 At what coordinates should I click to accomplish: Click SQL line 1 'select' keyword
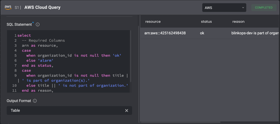point(24,35)
